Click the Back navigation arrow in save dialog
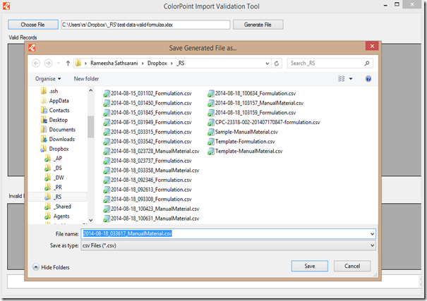The width and height of the screenshot is (427, 301). tap(36, 63)
